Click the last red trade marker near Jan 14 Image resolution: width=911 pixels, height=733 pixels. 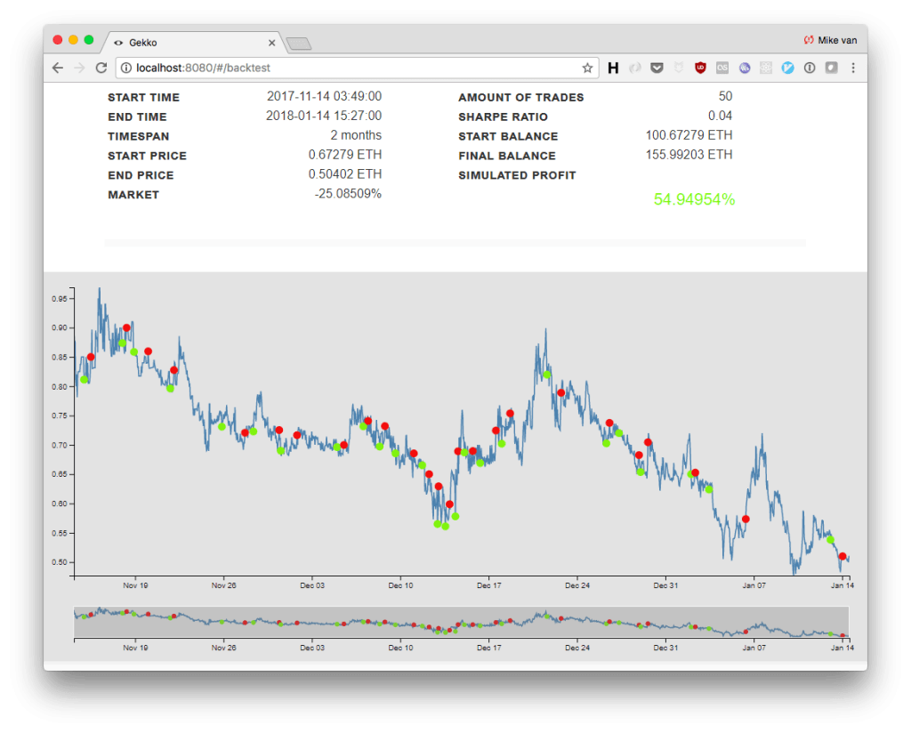(x=842, y=557)
